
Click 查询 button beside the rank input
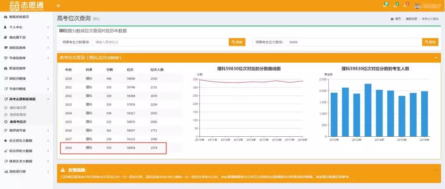tap(430, 42)
